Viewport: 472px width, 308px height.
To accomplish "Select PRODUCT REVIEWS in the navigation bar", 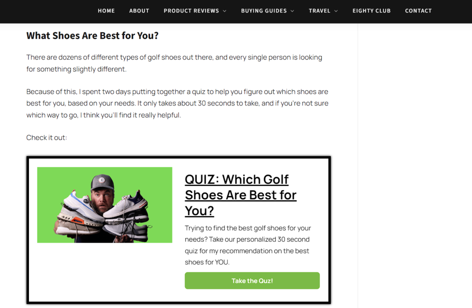I will (x=191, y=11).
